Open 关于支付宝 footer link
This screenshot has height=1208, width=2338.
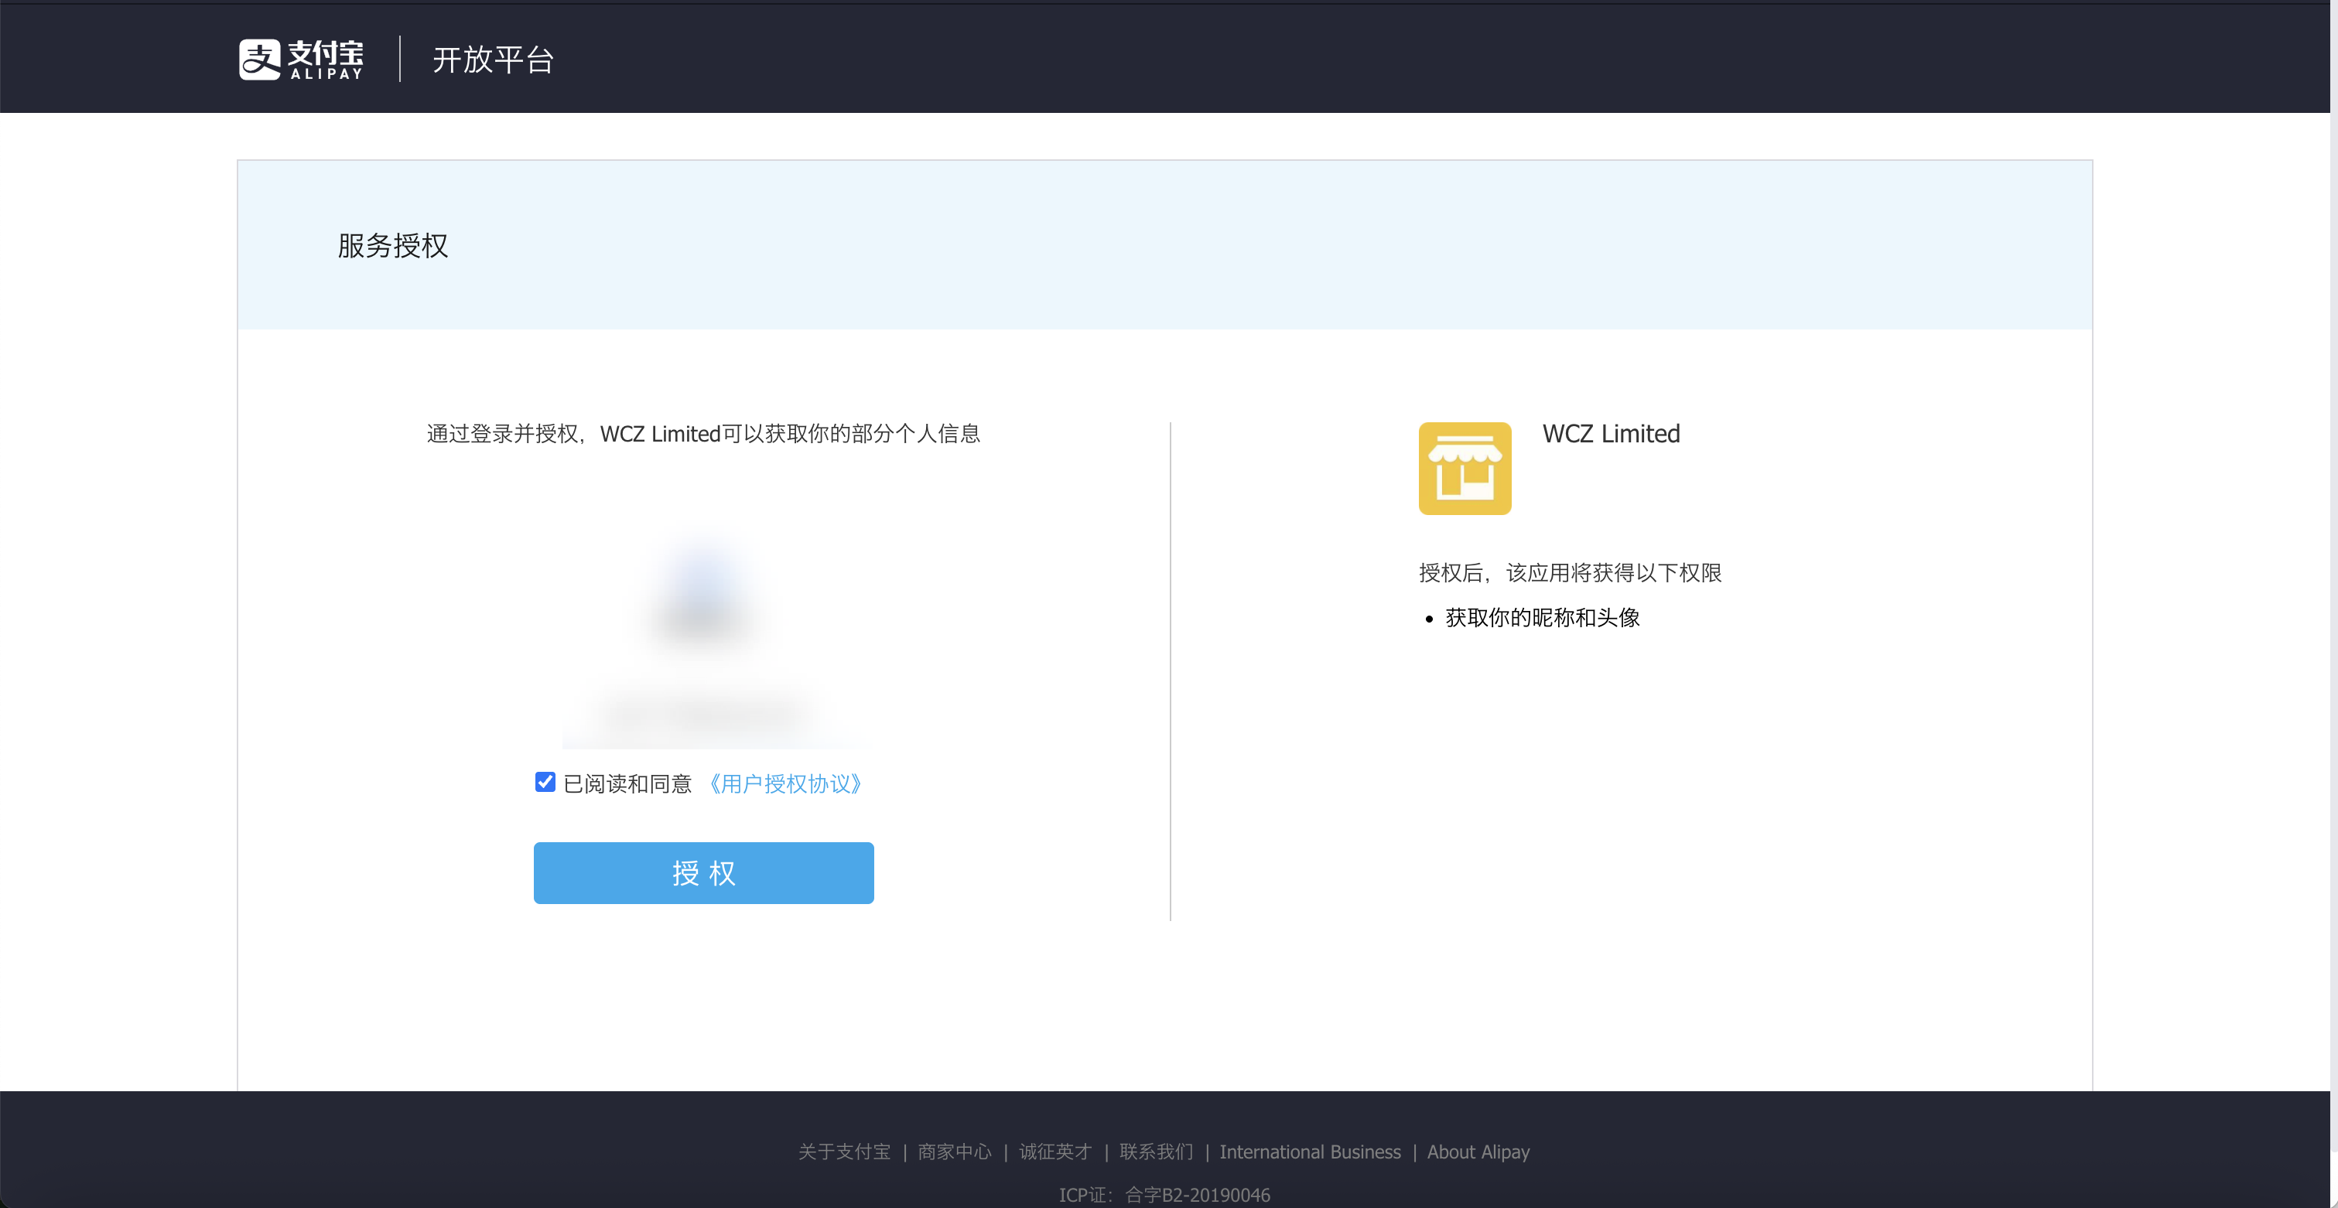point(843,1152)
